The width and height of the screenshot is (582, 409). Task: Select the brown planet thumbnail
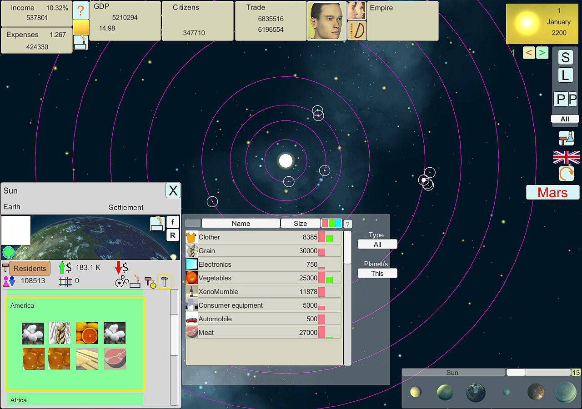coord(536,392)
